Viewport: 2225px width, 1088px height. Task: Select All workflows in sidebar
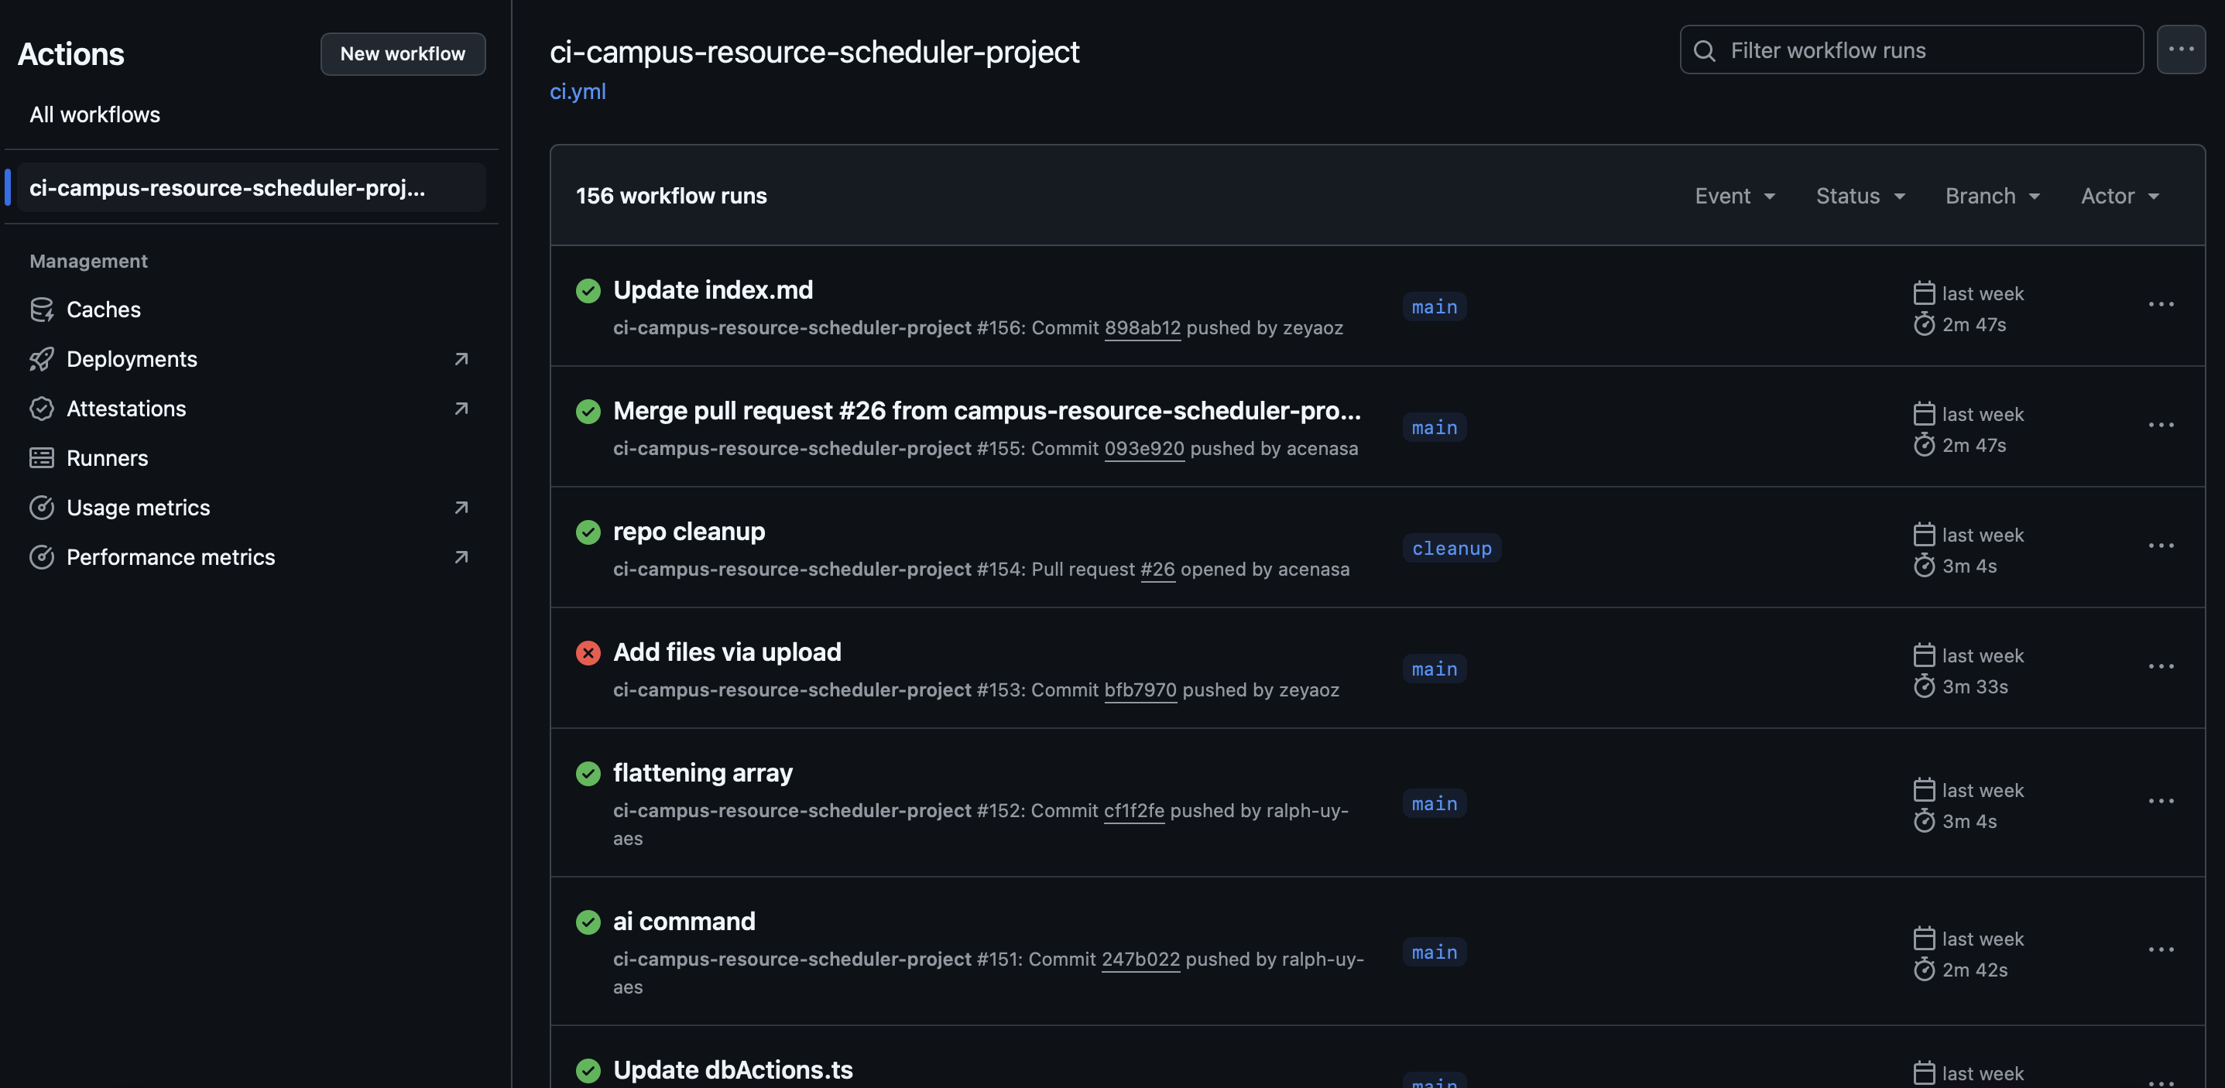[95, 115]
